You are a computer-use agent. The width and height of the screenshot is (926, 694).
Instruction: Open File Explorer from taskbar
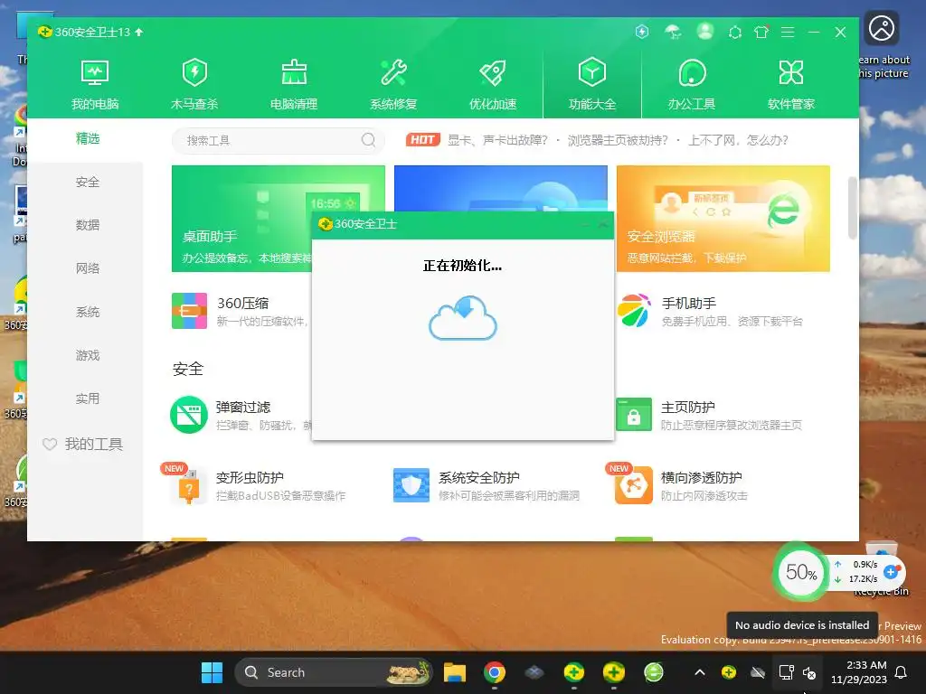click(x=455, y=672)
